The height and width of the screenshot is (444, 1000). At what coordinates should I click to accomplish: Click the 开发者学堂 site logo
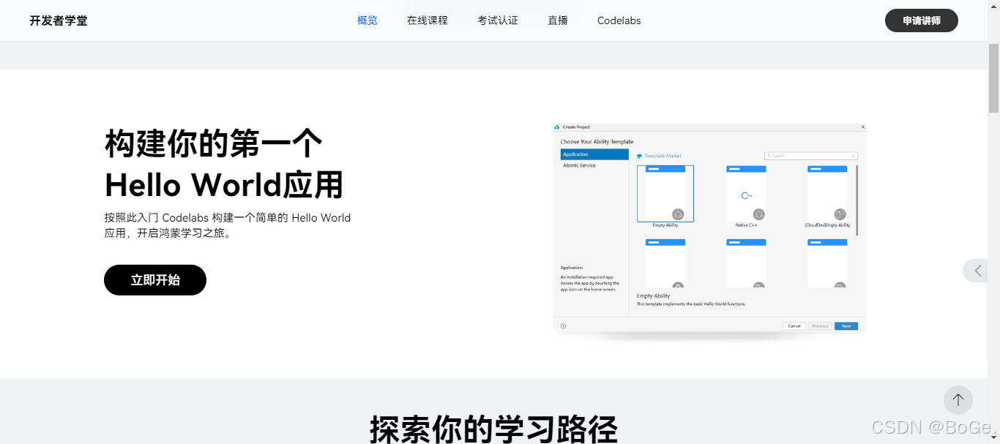click(59, 20)
